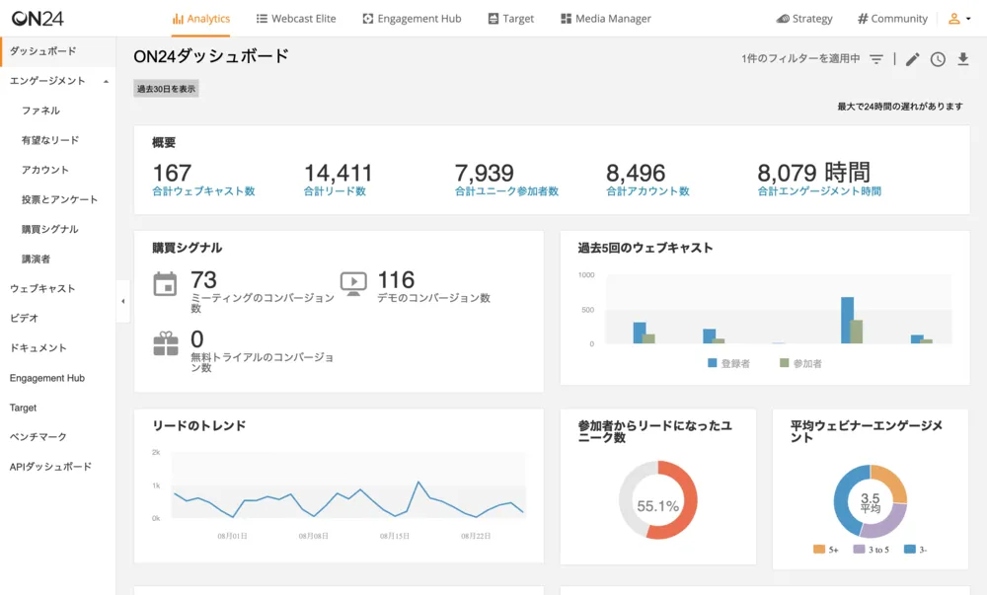Open the Media Manager tab
The image size is (987, 595).
pyautogui.click(x=605, y=19)
